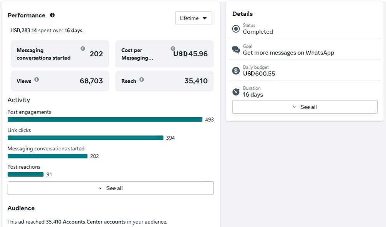The image size is (386, 227).
Task: Expand See all under Activity
Action: (111, 188)
